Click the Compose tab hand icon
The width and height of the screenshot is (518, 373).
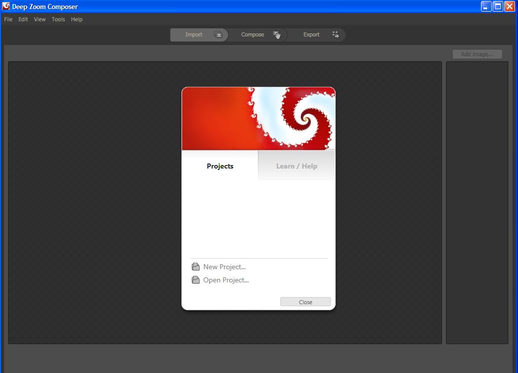[x=277, y=34]
